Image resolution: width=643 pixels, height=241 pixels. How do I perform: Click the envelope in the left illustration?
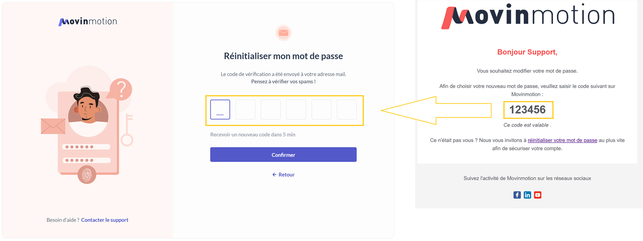coord(53,126)
